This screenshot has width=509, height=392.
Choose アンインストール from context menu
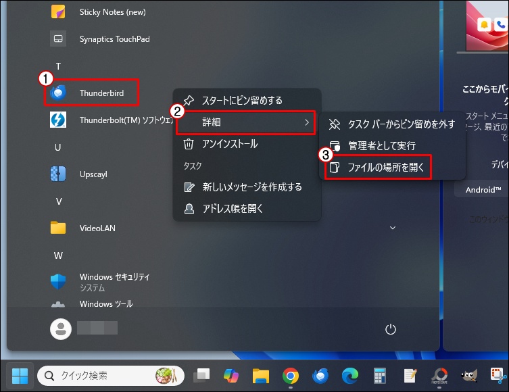click(x=247, y=144)
